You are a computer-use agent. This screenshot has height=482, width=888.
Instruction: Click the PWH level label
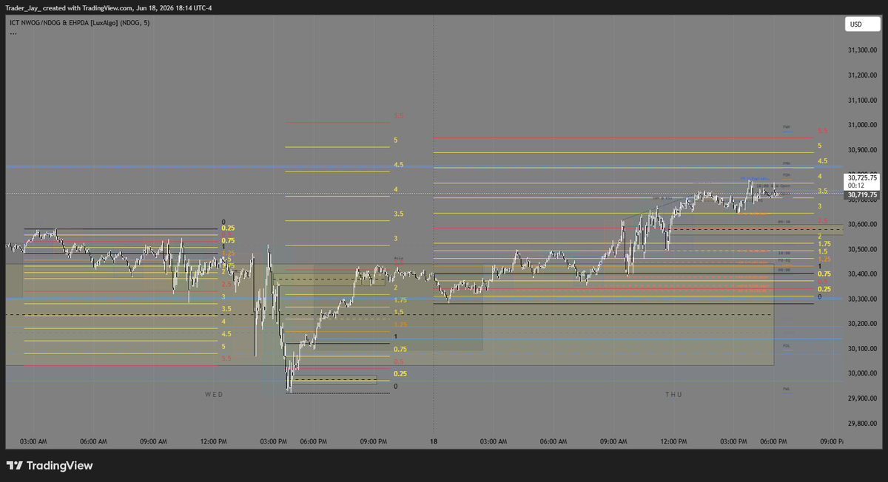[x=787, y=127]
